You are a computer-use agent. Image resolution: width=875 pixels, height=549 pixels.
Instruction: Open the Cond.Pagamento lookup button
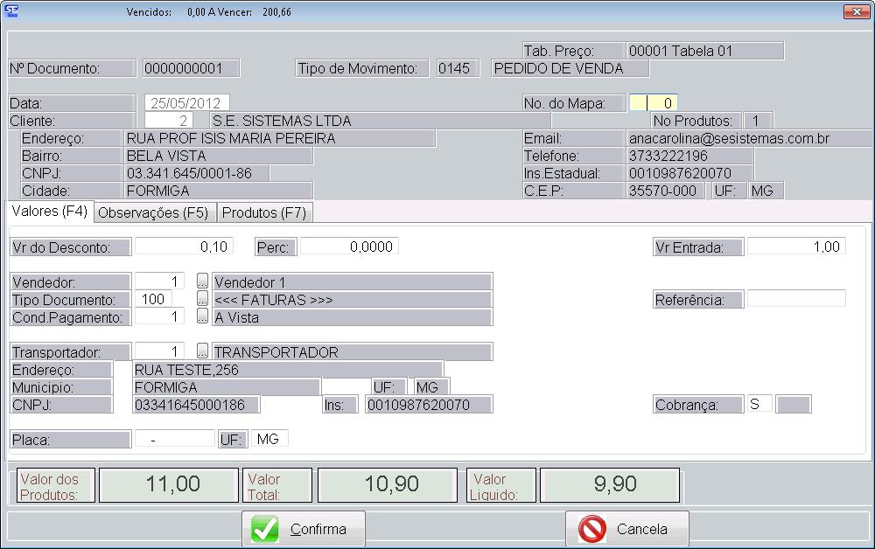coord(202,316)
